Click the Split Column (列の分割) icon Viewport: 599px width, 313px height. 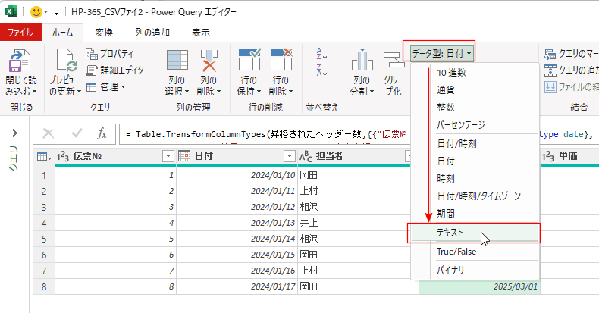coord(362,64)
